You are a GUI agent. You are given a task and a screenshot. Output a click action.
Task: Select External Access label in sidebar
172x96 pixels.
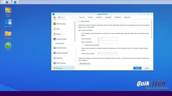pos(62,53)
